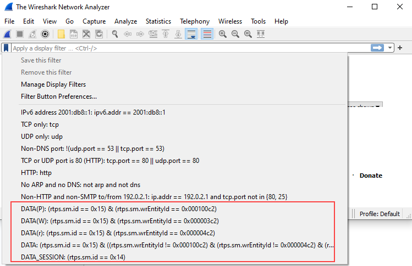Jump to last packet icon
412x266 pixels.
(178, 34)
